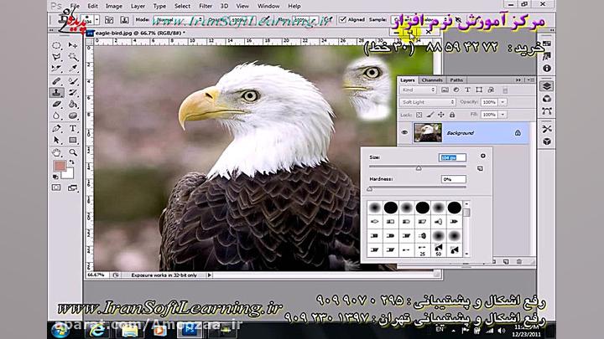Select the Polygonal Lasso tool
Image resolution: width=604 pixels, height=339 pixels.
(57, 57)
